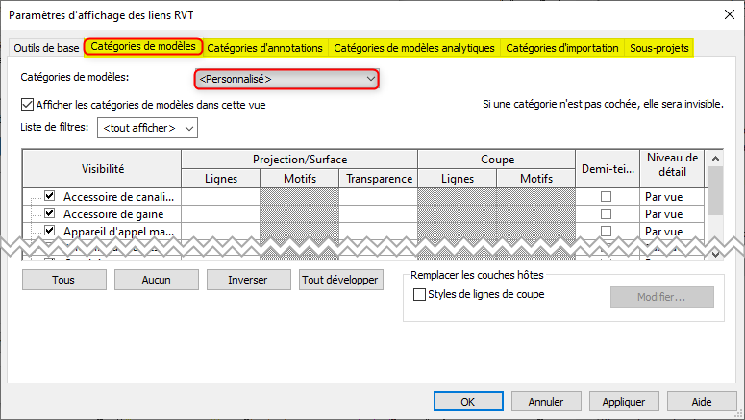Close the dialog with the X button
745x420 pixels.
(x=722, y=13)
